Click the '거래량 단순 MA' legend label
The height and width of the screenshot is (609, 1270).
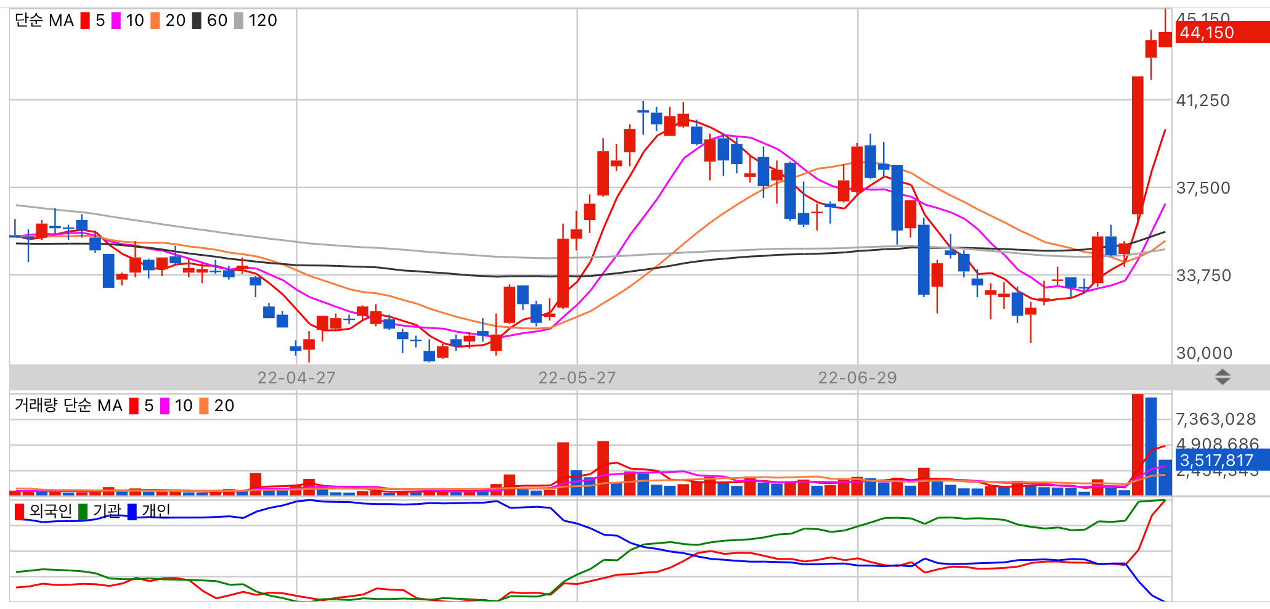(x=68, y=406)
